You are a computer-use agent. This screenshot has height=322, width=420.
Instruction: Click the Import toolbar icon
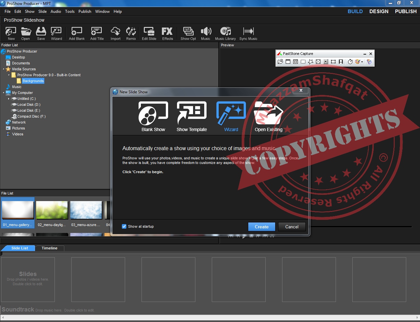pyautogui.click(x=115, y=33)
